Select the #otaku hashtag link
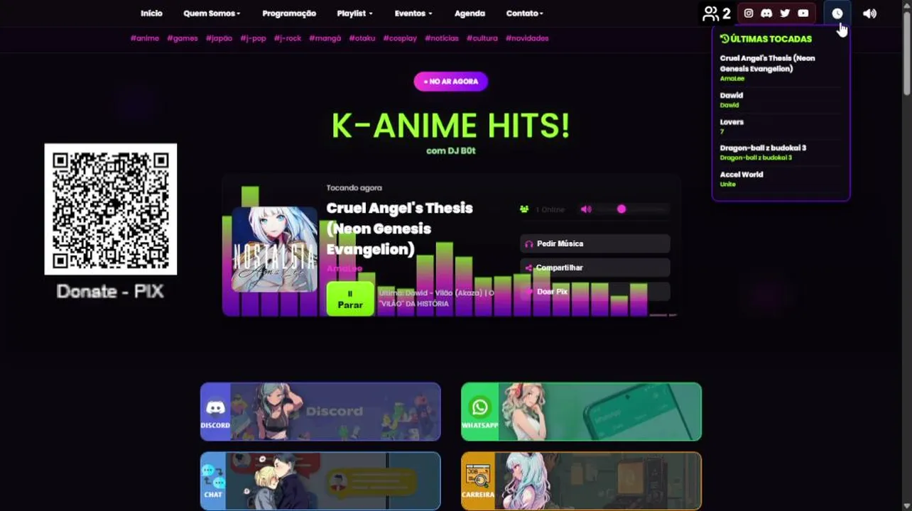 tap(362, 38)
